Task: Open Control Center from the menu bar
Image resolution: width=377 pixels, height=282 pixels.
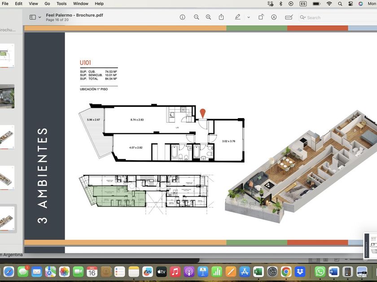Action: [x=350, y=4]
